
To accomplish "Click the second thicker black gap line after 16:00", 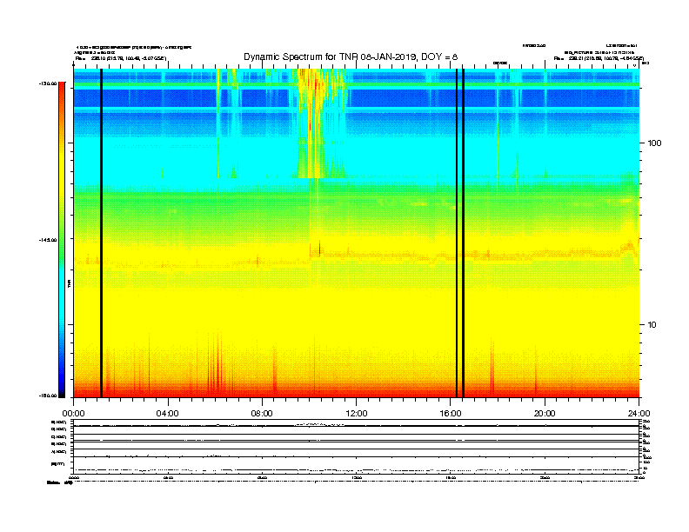I will (x=464, y=233).
